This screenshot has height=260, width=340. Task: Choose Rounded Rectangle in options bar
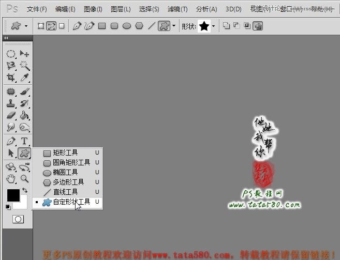tap(114, 26)
